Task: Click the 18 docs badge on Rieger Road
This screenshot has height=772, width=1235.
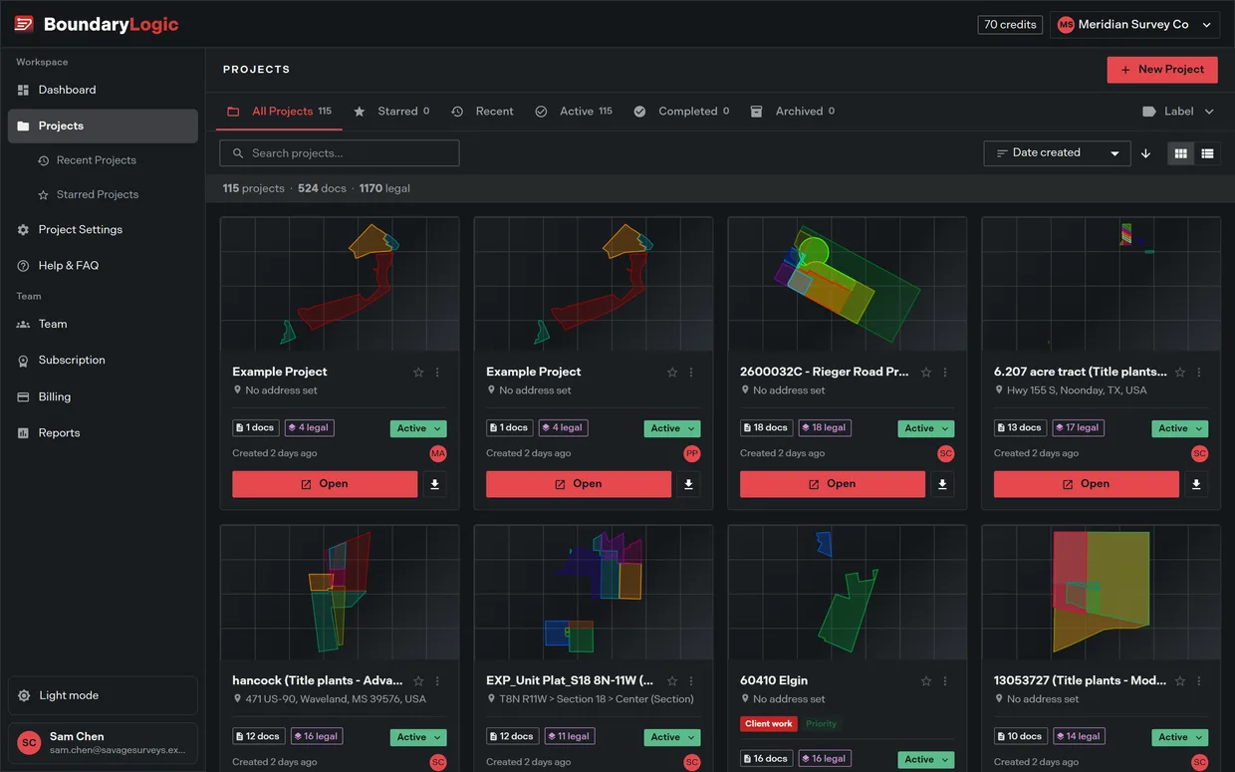Action: coord(766,428)
